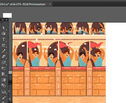
Task: Select the Slice knife tool
Action: 4,98
